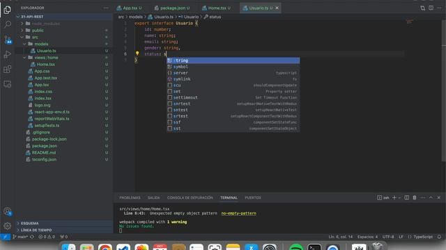Click the lightbulb quick-fix icon on line 6
Image resolution: width=446 pixels, height=250 pixels.
137,53
